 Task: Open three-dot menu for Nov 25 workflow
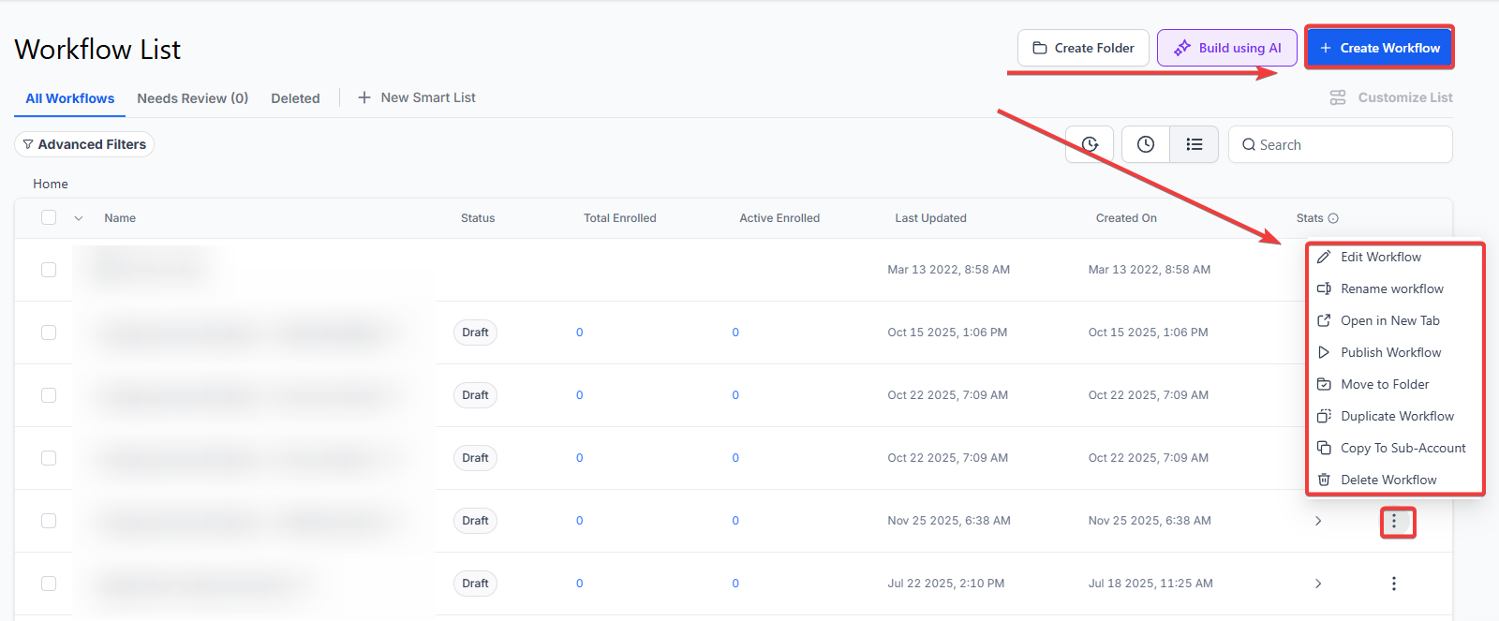(x=1394, y=521)
